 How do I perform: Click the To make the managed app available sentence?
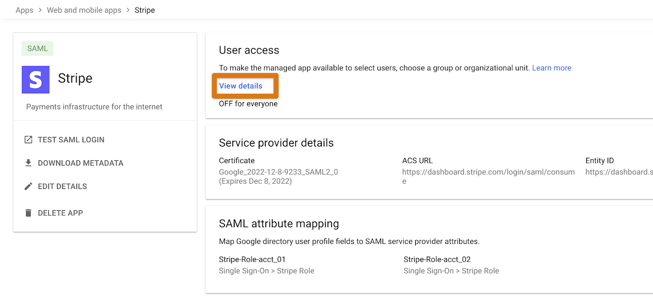[374, 68]
